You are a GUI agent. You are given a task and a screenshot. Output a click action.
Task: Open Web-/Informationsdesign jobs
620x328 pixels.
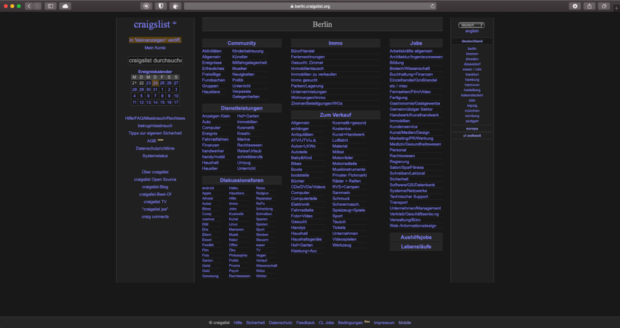(413, 226)
